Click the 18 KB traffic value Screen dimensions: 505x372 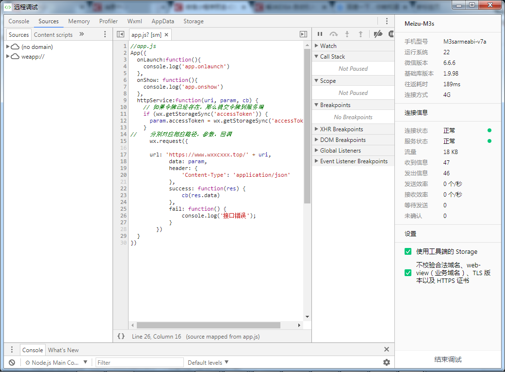point(451,152)
